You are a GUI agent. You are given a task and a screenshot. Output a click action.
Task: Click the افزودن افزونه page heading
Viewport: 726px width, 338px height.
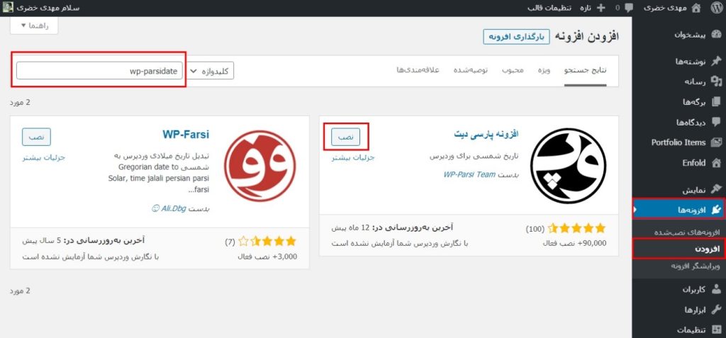coord(586,37)
